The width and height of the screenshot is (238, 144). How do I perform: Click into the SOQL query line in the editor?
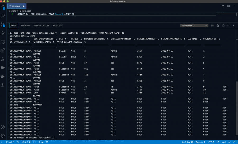click(46, 14)
